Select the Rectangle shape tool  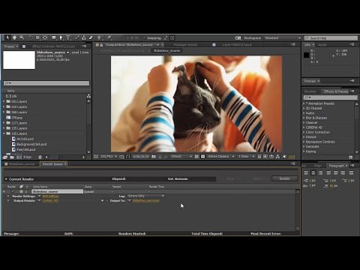54,37
